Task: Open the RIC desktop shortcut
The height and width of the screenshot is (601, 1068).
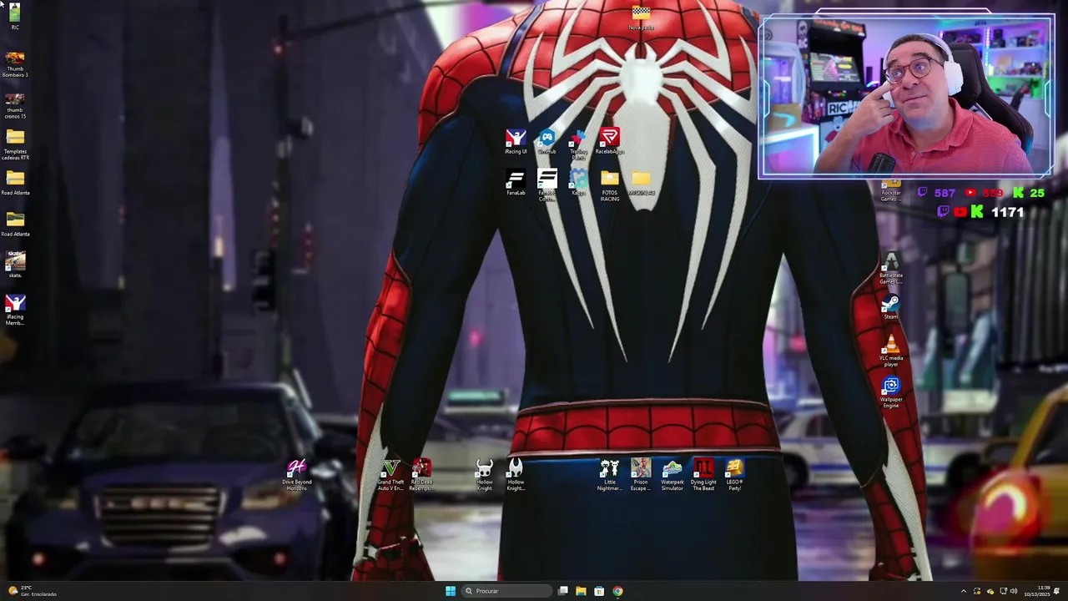Action: 15,16
